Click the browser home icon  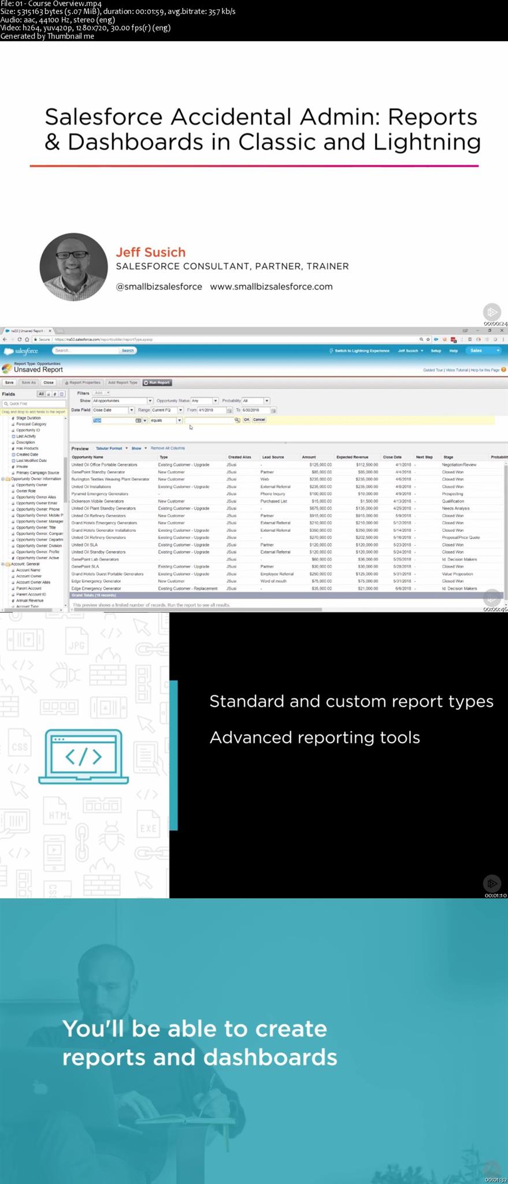pyautogui.click(x=27, y=339)
